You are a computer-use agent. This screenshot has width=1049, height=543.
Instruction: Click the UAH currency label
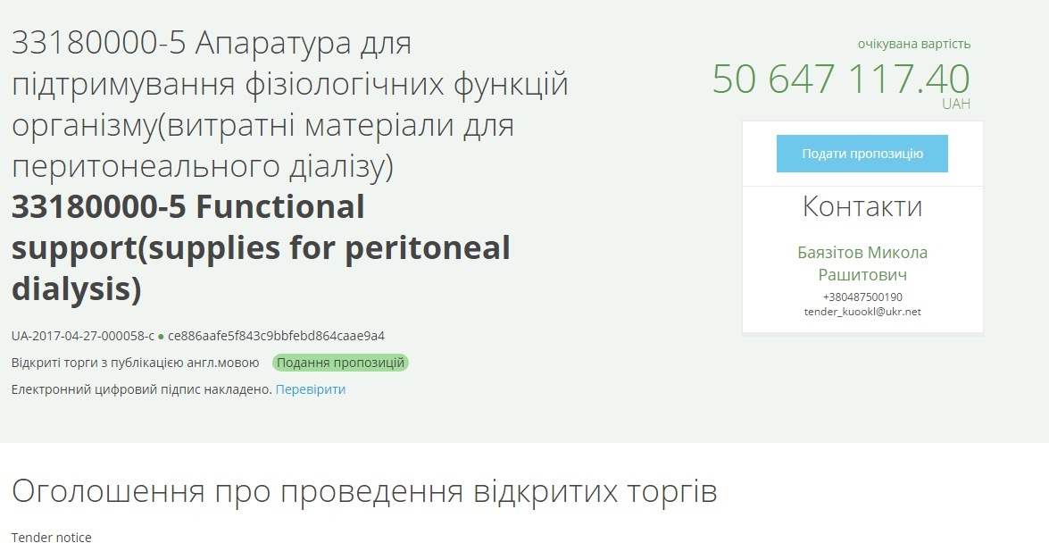point(955,104)
